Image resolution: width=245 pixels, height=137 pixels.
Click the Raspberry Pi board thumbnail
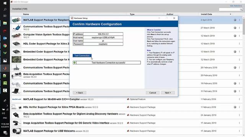pyautogui.click(x=16, y=20)
